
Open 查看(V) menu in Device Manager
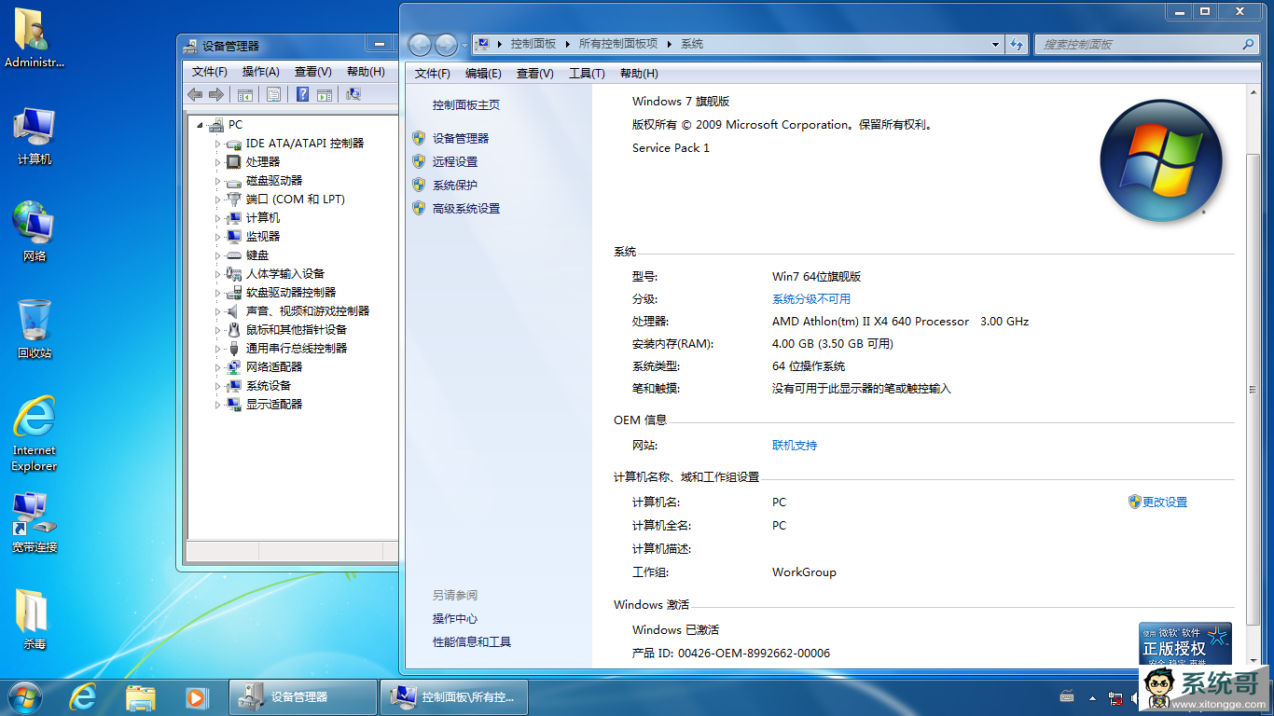pos(313,72)
